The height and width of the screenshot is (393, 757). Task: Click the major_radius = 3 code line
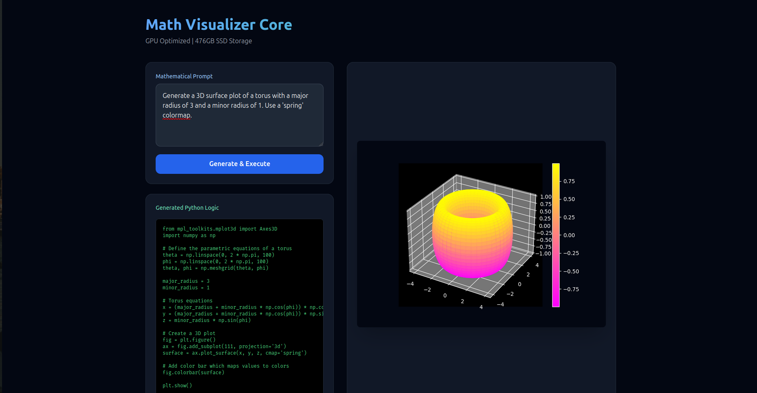point(186,281)
